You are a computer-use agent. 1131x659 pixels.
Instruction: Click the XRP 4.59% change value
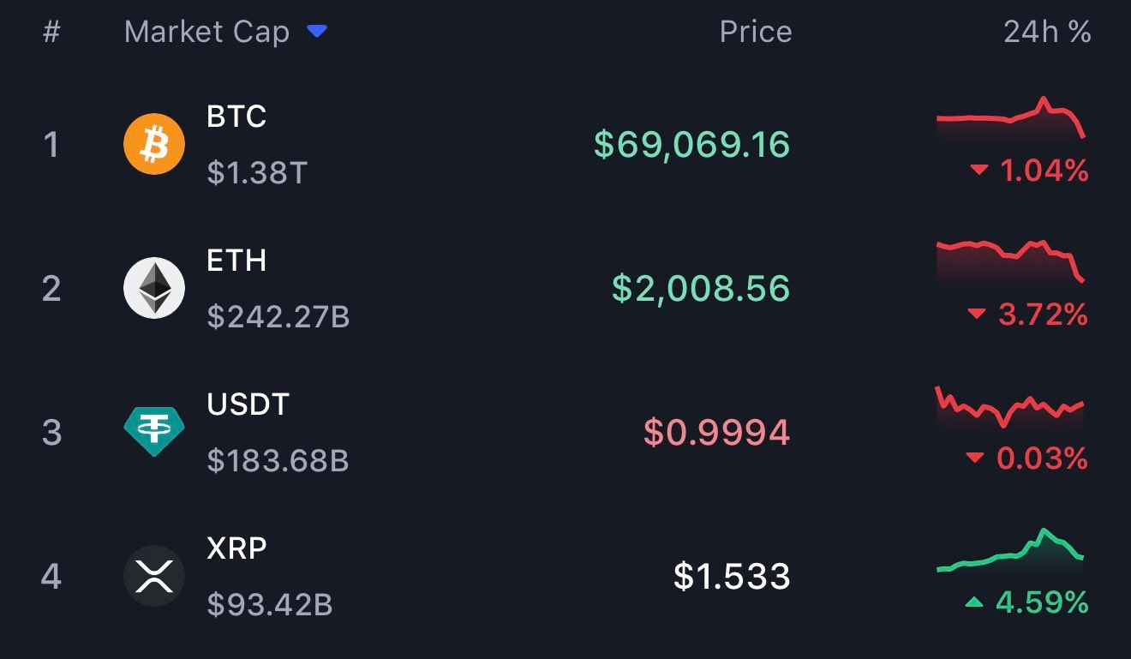(x=1041, y=602)
